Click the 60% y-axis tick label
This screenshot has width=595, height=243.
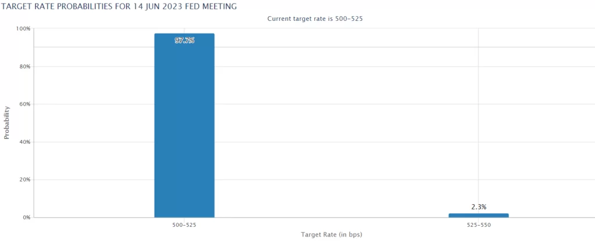pos(24,104)
